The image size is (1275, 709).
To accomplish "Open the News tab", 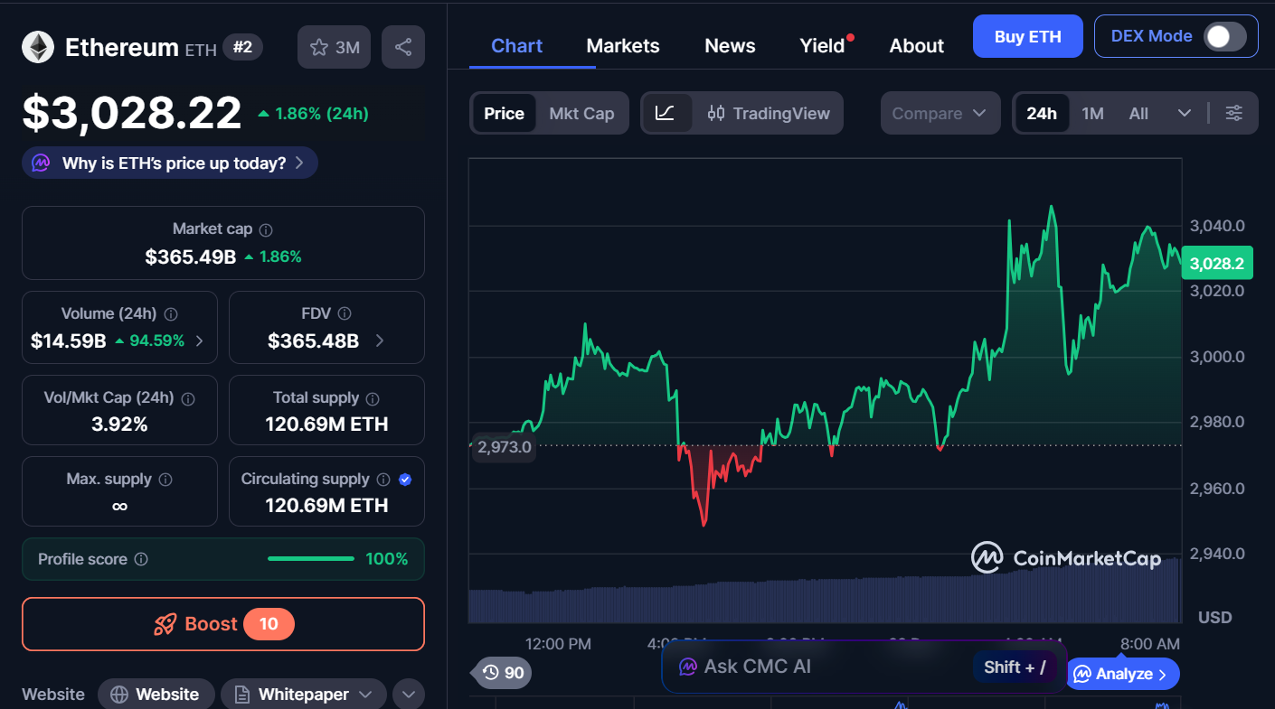I will [730, 45].
